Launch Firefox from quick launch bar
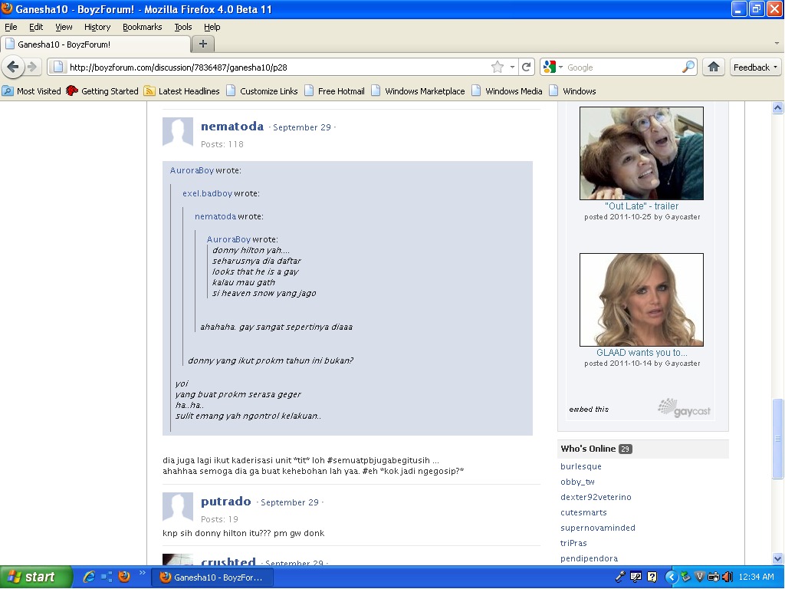Viewport: 785px width, 589px height. coord(124,577)
